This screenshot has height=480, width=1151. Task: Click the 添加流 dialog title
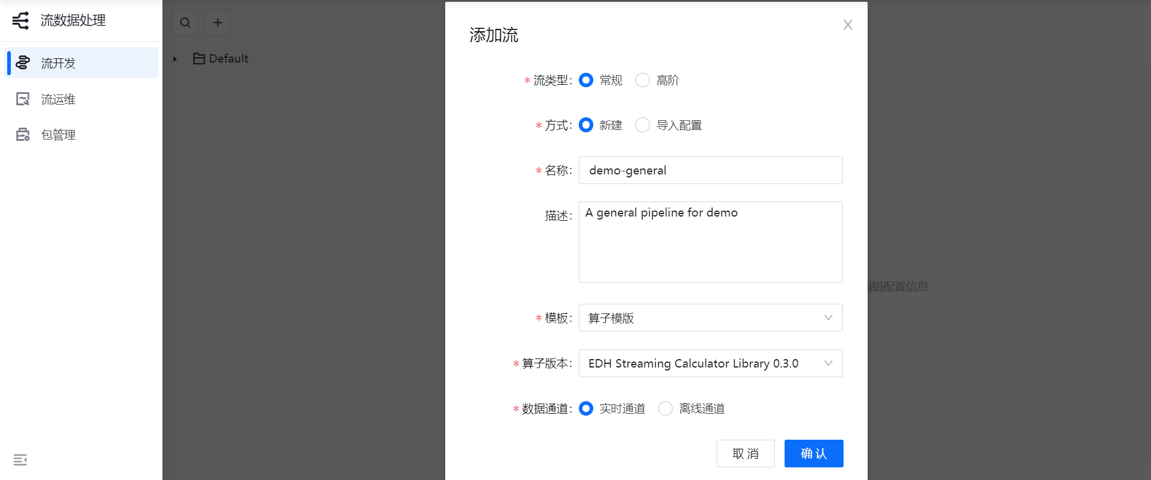pyautogui.click(x=494, y=35)
